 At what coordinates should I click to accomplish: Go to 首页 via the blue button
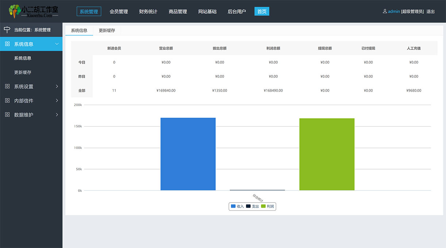262,12
